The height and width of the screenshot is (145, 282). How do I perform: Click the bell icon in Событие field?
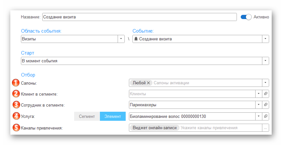(136, 39)
